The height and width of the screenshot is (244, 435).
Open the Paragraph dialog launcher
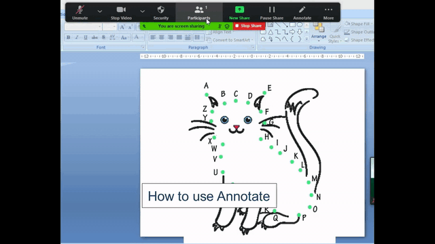(253, 47)
